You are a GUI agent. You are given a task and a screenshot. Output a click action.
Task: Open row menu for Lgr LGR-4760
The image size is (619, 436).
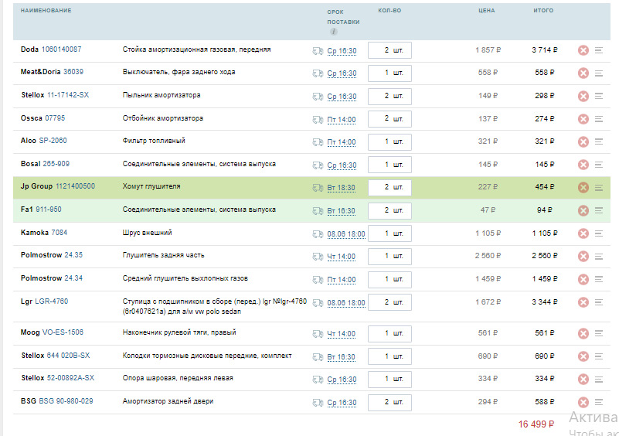(x=599, y=302)
